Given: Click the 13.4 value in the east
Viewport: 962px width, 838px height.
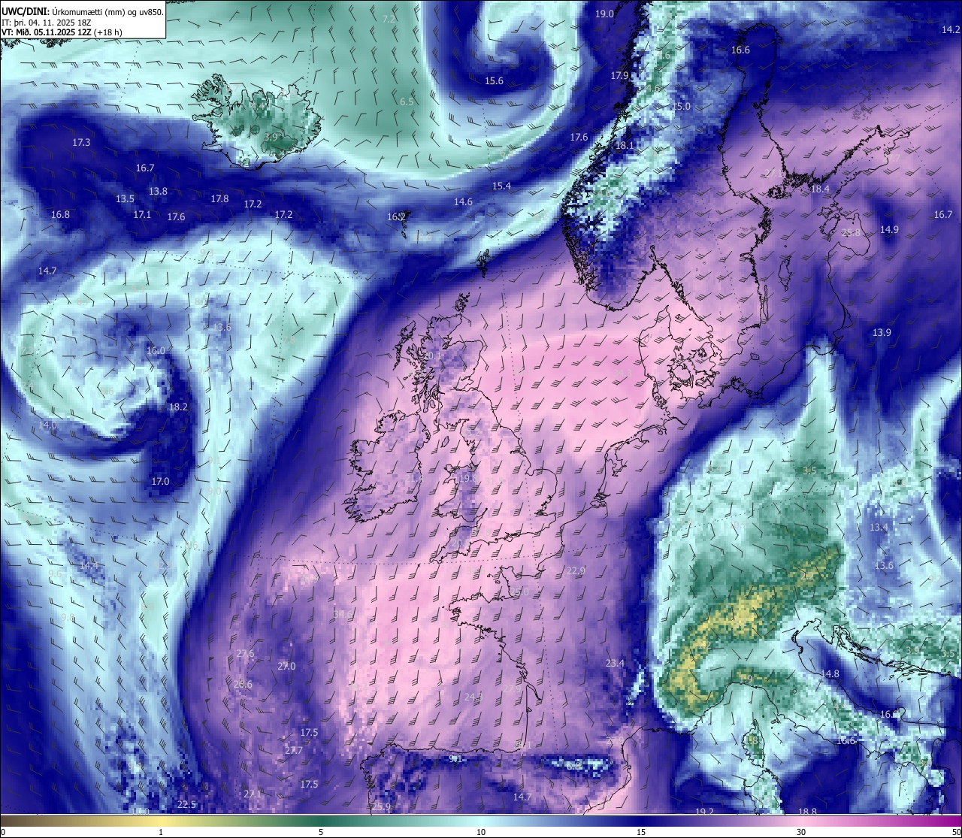Looking at the screenshot, I should (x=879, y=528).
